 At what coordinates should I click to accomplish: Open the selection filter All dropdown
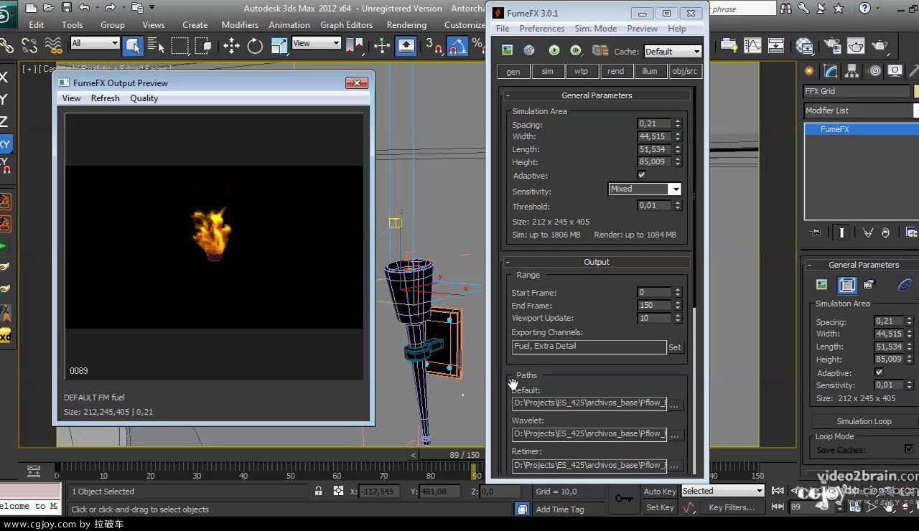95,43
